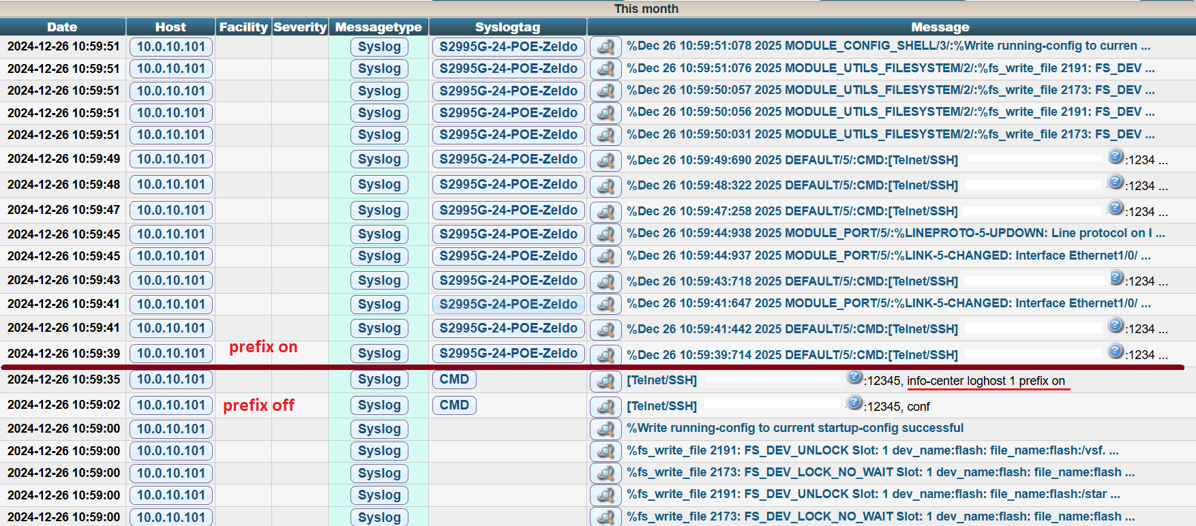Open Syslog messagetype menu in 10:59:02 row
Viewport: 1196px width, 526px height.
click(x=379, y=405)
